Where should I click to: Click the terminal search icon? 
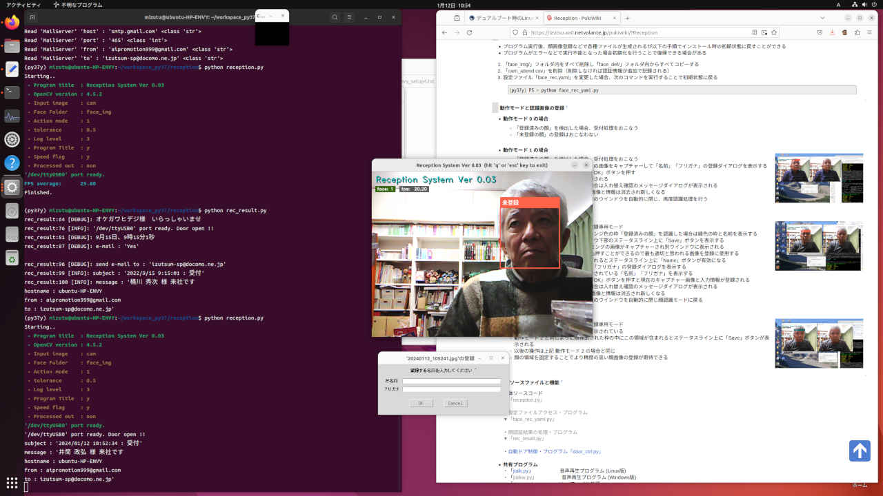point(335,17)
